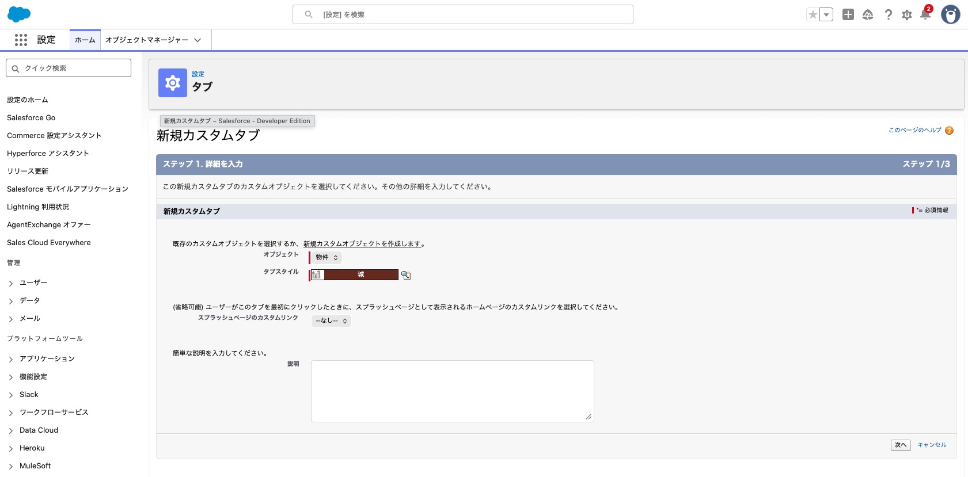
Task: Click the 次へ button
Action: 901,445
